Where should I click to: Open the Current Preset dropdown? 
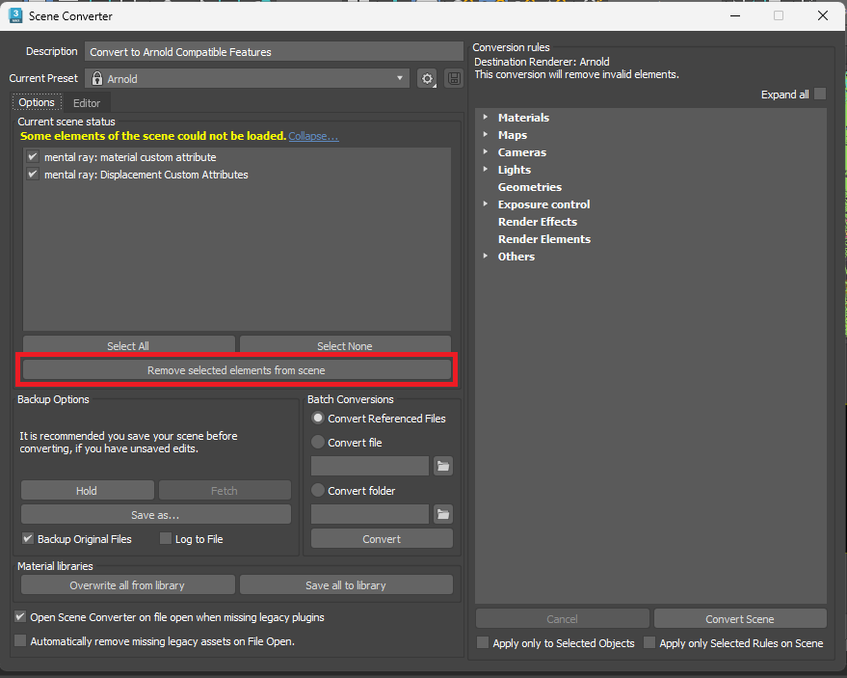(x=398, y=78)
